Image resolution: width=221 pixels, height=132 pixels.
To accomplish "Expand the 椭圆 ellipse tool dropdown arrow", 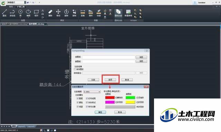I will click(x=28, y=18).
